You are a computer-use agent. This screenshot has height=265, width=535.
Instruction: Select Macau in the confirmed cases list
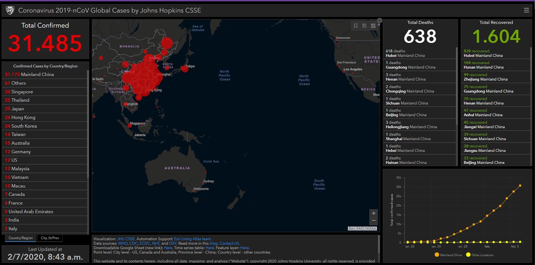[x=44, y=186]
